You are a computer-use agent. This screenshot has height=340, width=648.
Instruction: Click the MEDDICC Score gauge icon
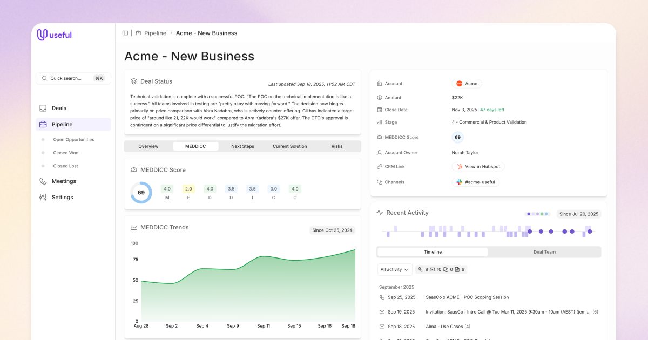[x=134, y=170]
